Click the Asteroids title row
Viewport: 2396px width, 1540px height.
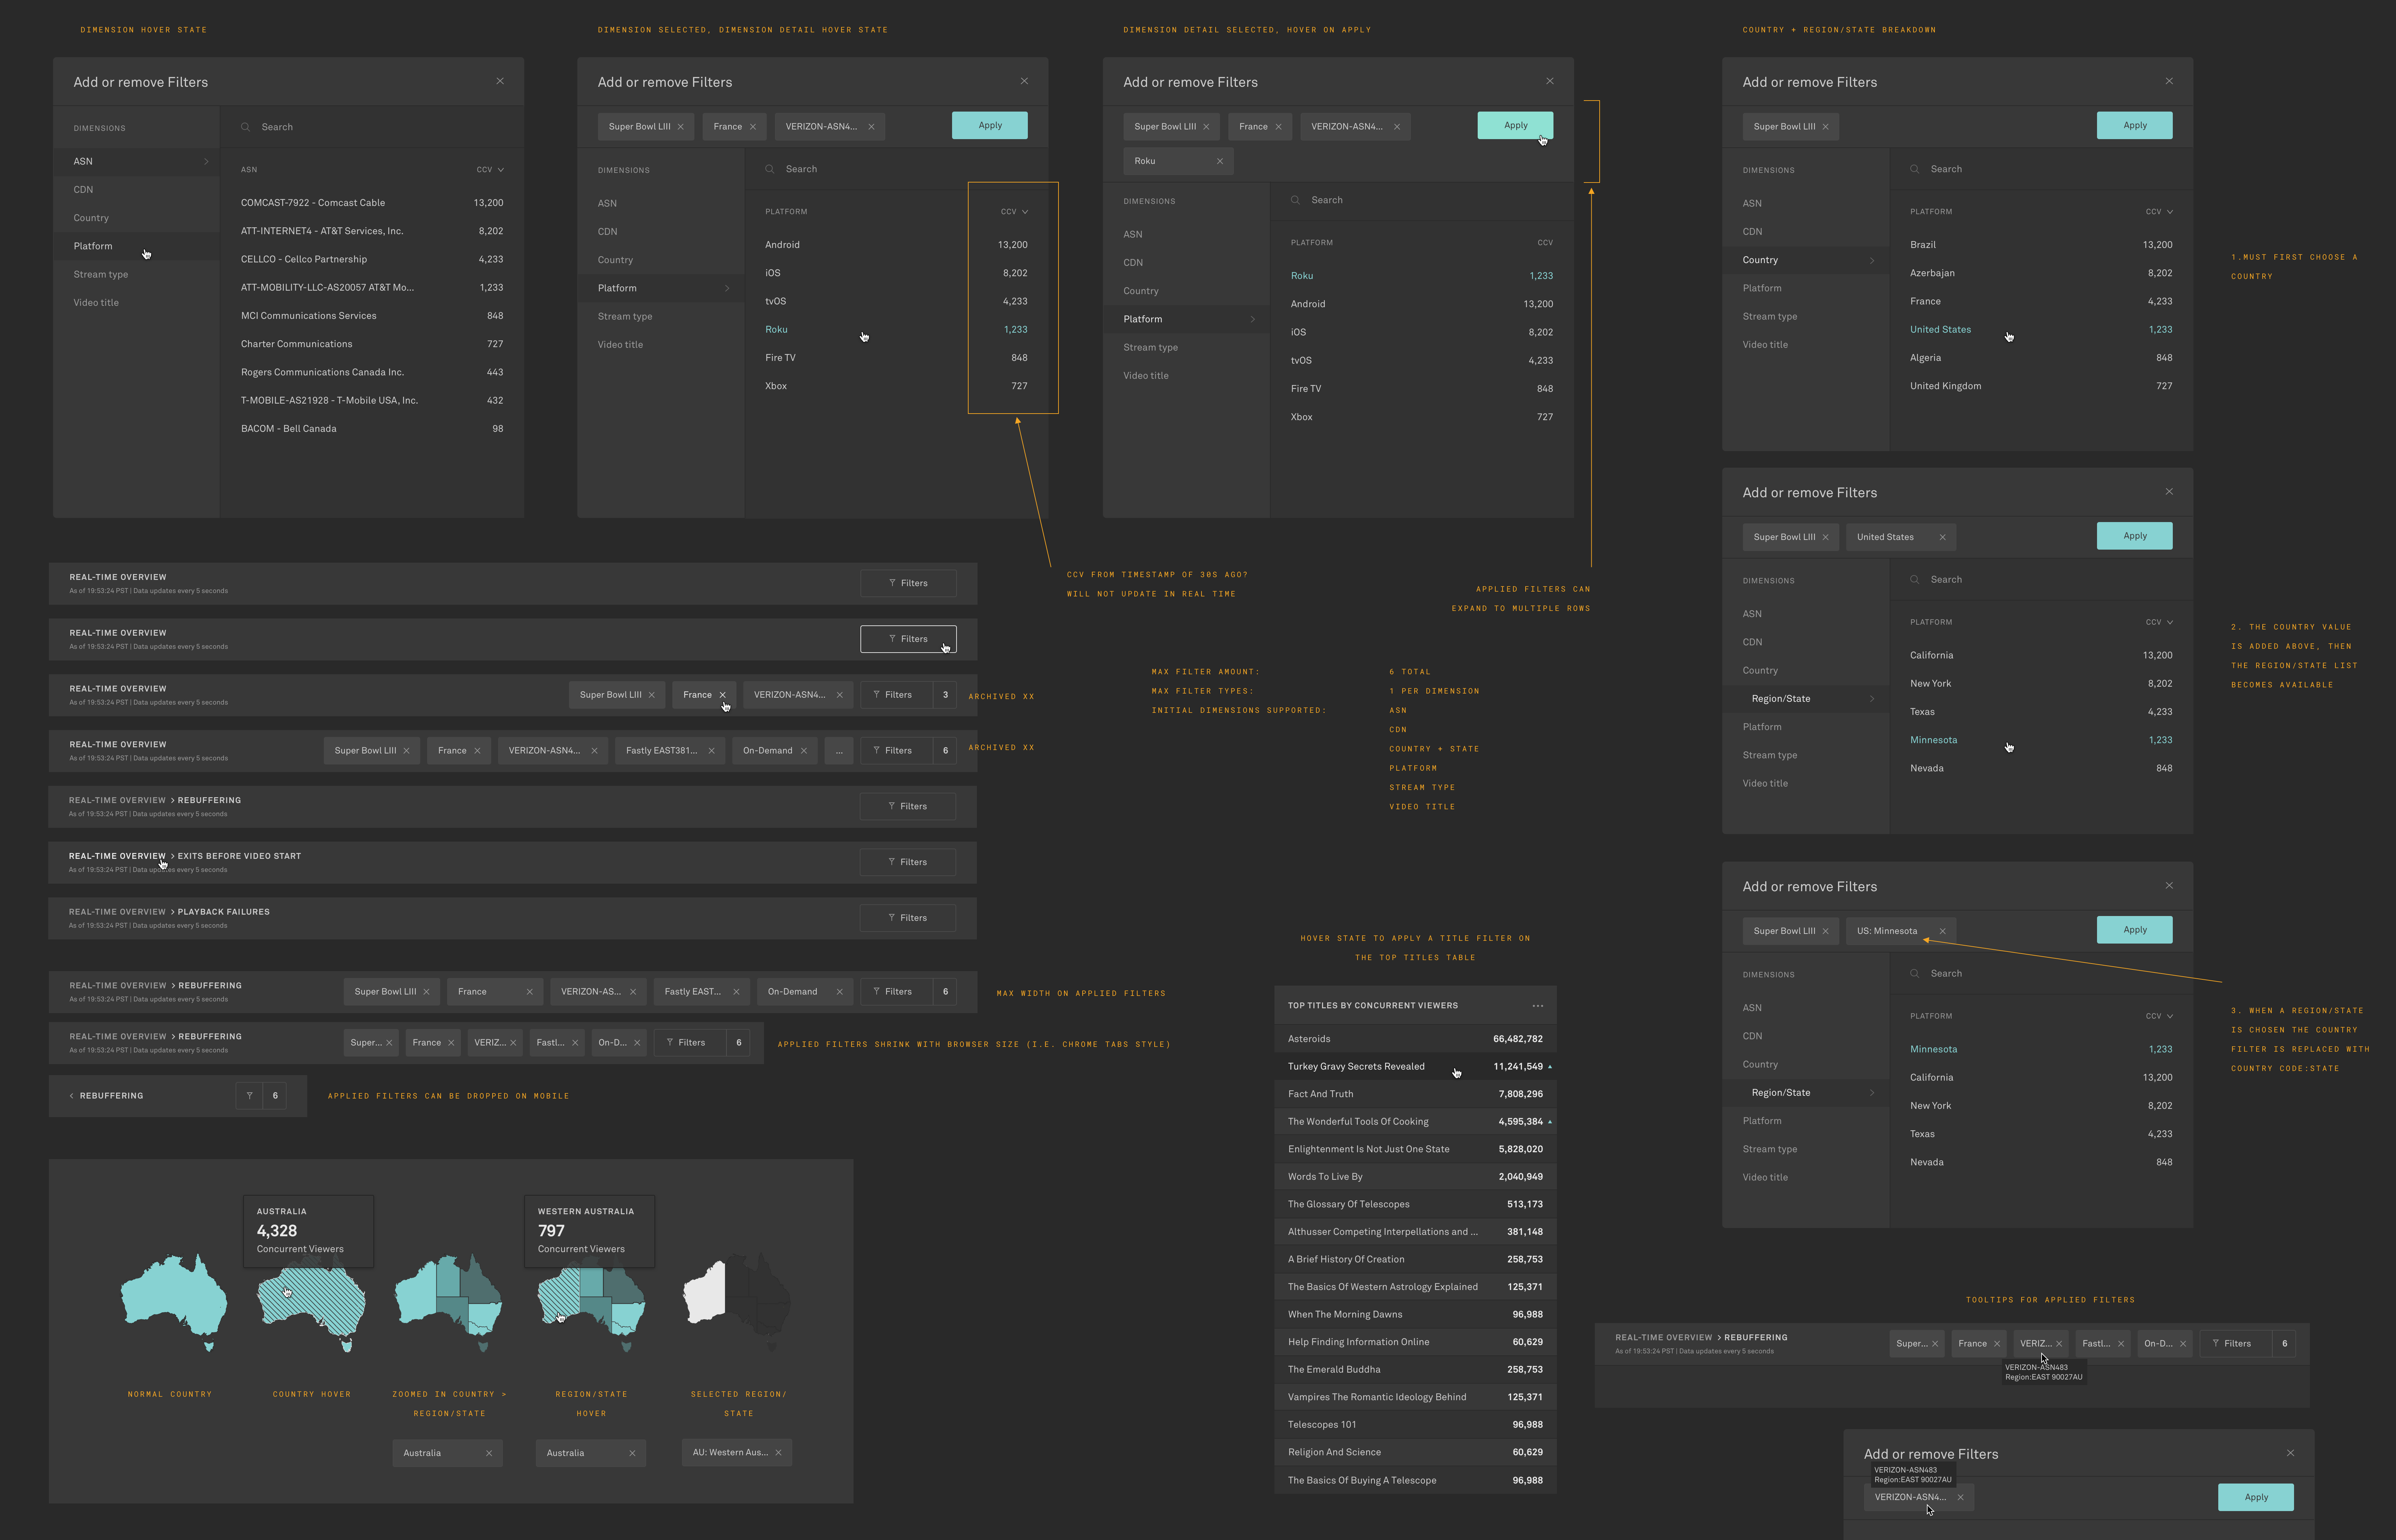1415,1039
